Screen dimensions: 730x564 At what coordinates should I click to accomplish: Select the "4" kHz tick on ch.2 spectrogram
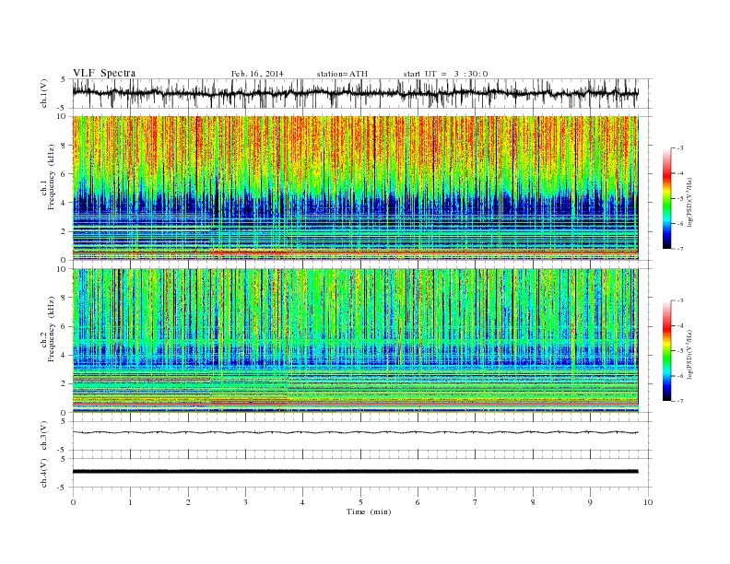[65, 355]
